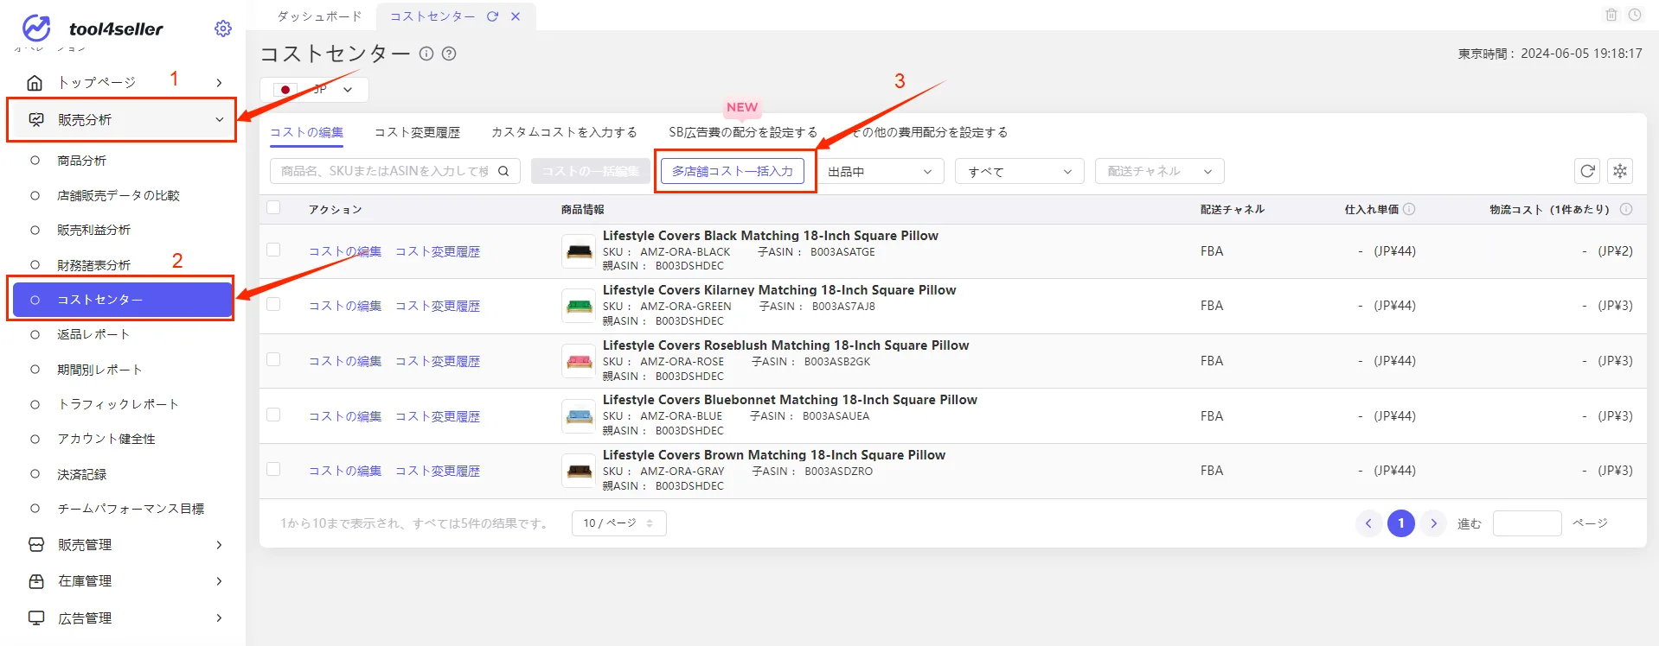The image size is (1659, 646).
Task: Expand the 在庫管理 menu chevron
Action: pyautogui.click(x=220, y=581)
